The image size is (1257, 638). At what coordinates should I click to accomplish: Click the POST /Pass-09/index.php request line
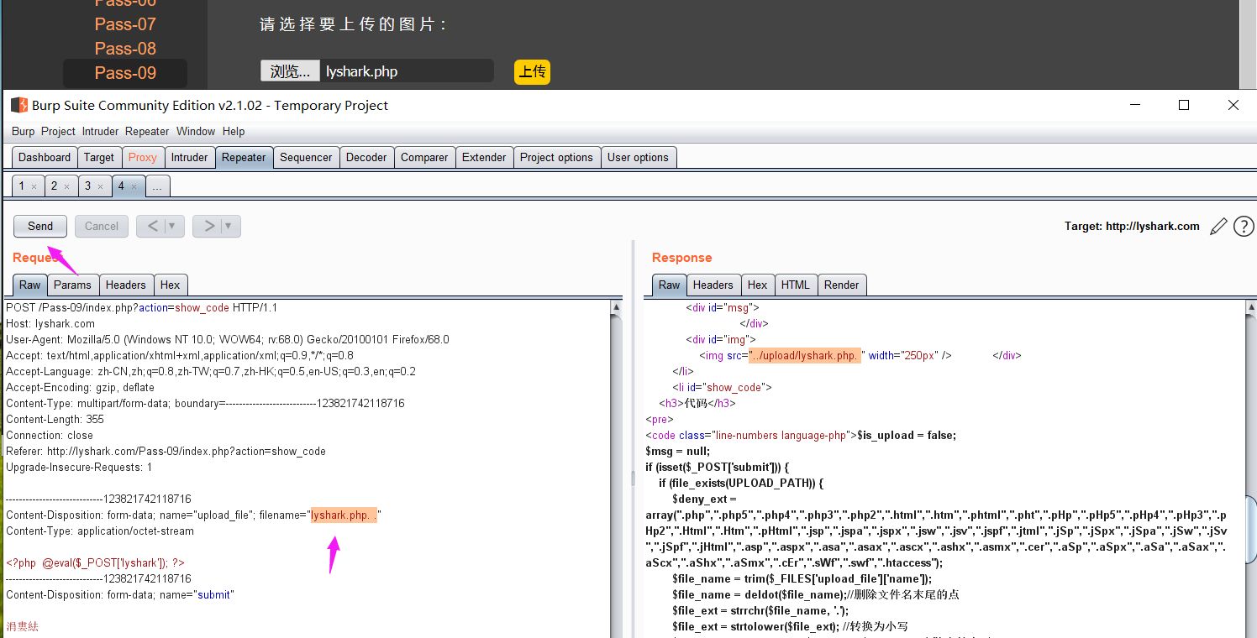coord(141,308)
